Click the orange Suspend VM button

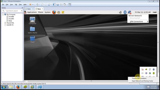tap(30, 4)
